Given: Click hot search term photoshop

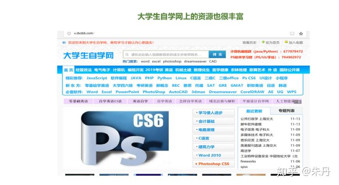Looking at the screenshot, I should point(172,61).
